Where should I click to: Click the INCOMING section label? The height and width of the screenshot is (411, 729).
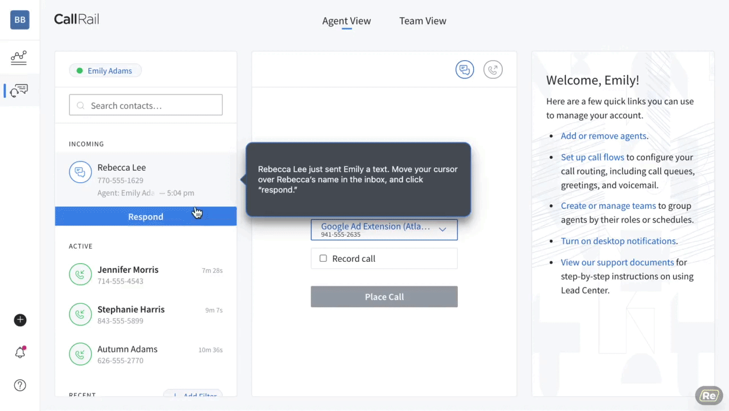point(87,144)
